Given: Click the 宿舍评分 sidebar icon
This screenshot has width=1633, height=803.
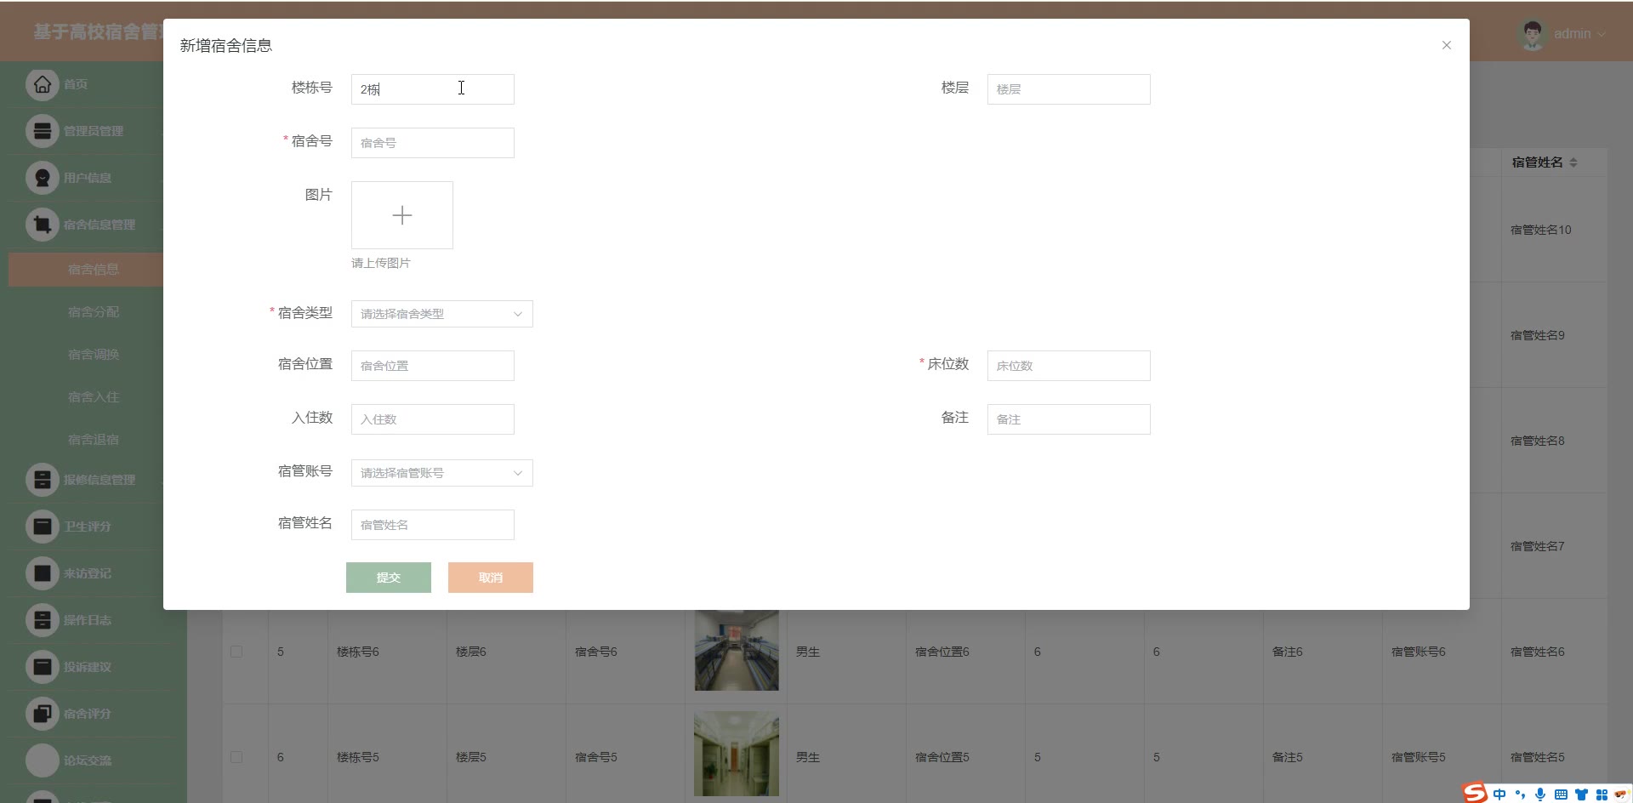Looking at the screenshot, I should coord(42,714).
